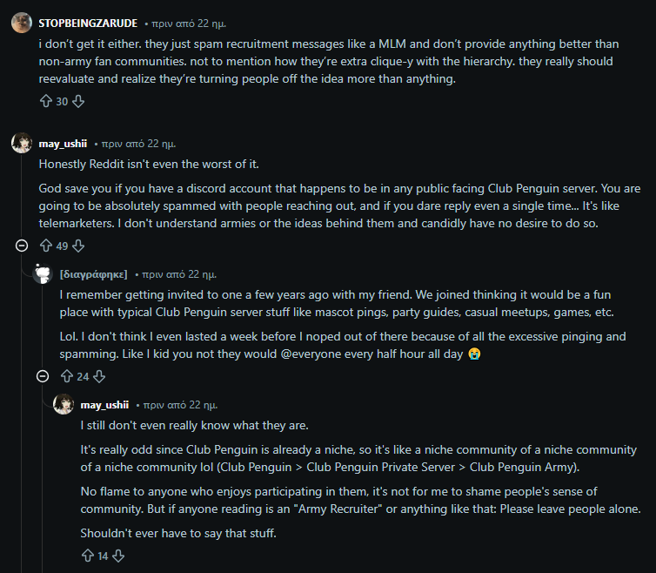Click the deleted user's avatar

(43, 273)
